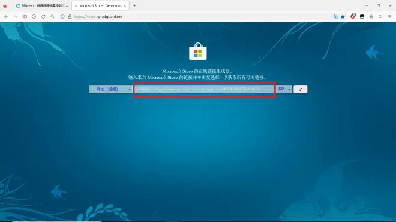396x222 pixels.
Task: Click the search magnifier in toolbar
Action: [x=53, y=17]
